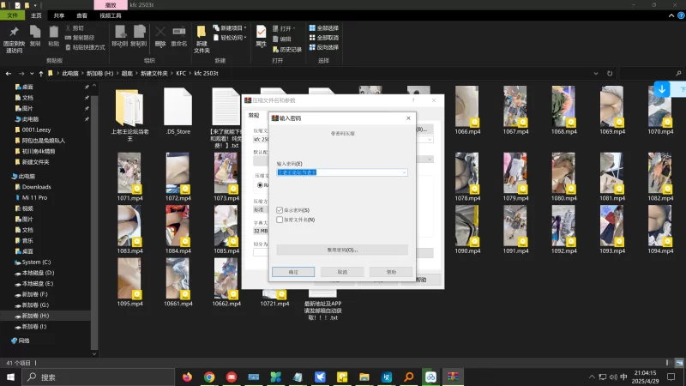Click the 重命名 rename icon

point(178,33)
